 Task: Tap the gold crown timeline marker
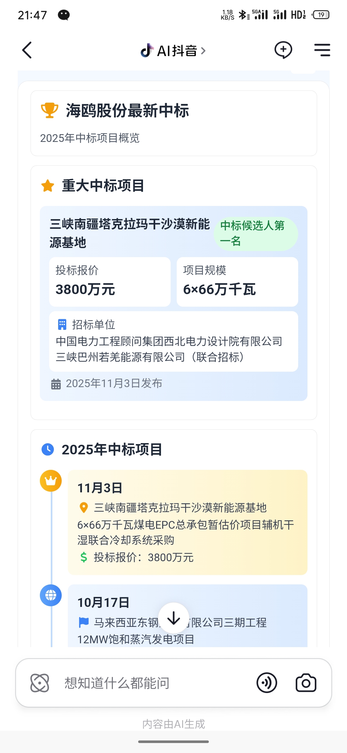pyautogui.click(x=51, y=481)
